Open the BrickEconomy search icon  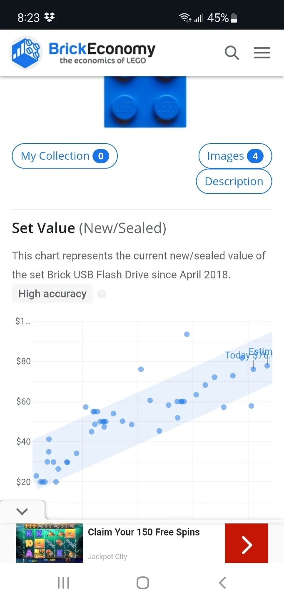pos(232,53)
